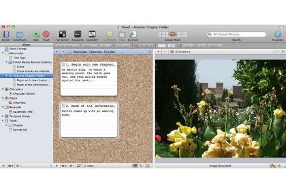Click the search field 'All (Exact Phrase)'
Screen dimensions: 286x191
pos(237,34)
